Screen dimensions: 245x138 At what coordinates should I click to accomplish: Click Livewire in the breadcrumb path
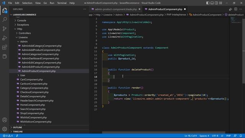coord(108,15)
